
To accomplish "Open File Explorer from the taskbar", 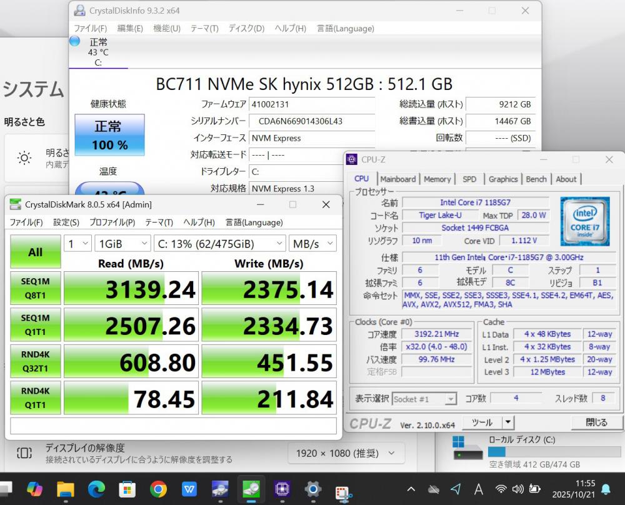I will coord(66,489).
